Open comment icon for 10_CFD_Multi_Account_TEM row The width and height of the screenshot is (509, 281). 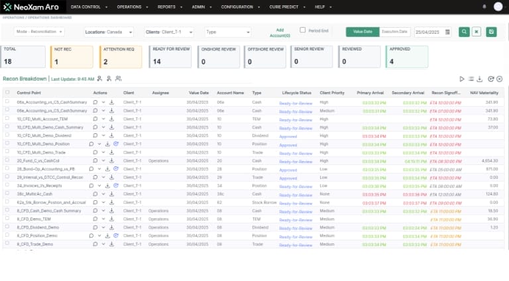click(x=95, y=119)
